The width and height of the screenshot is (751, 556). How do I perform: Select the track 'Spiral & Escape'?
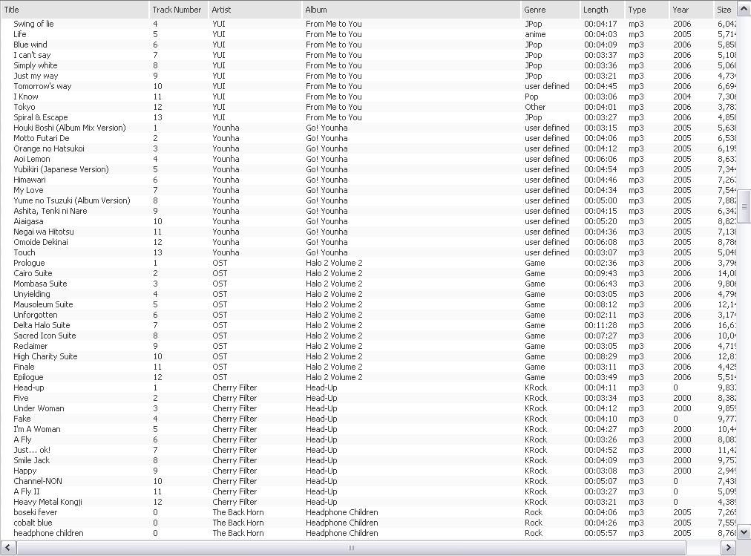(41, 118)
